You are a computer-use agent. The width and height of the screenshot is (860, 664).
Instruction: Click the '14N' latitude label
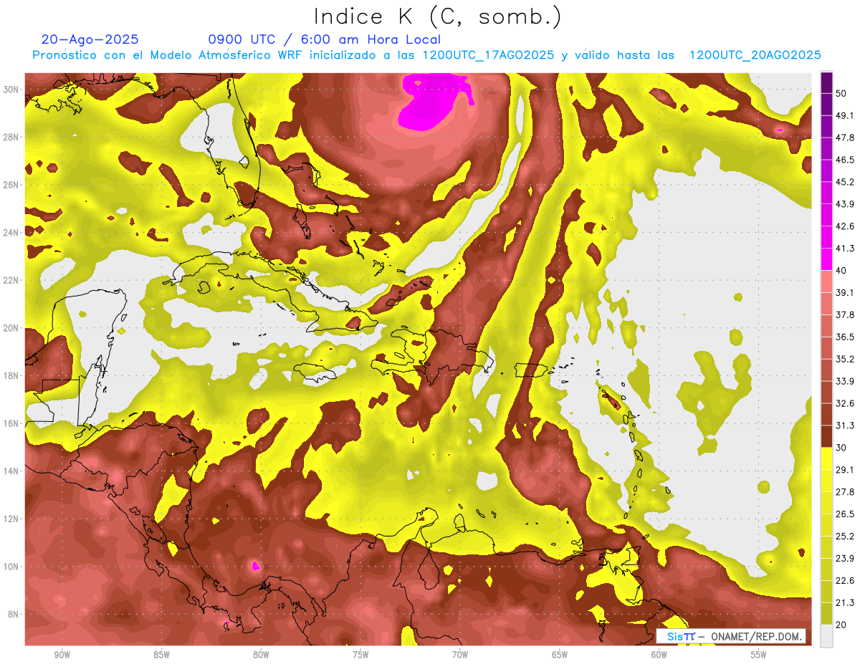[12, 471]
